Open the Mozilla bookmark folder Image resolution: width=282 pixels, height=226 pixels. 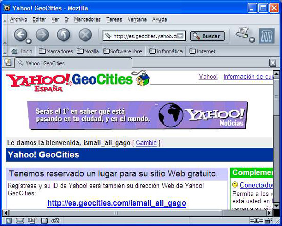coord(88,51)
